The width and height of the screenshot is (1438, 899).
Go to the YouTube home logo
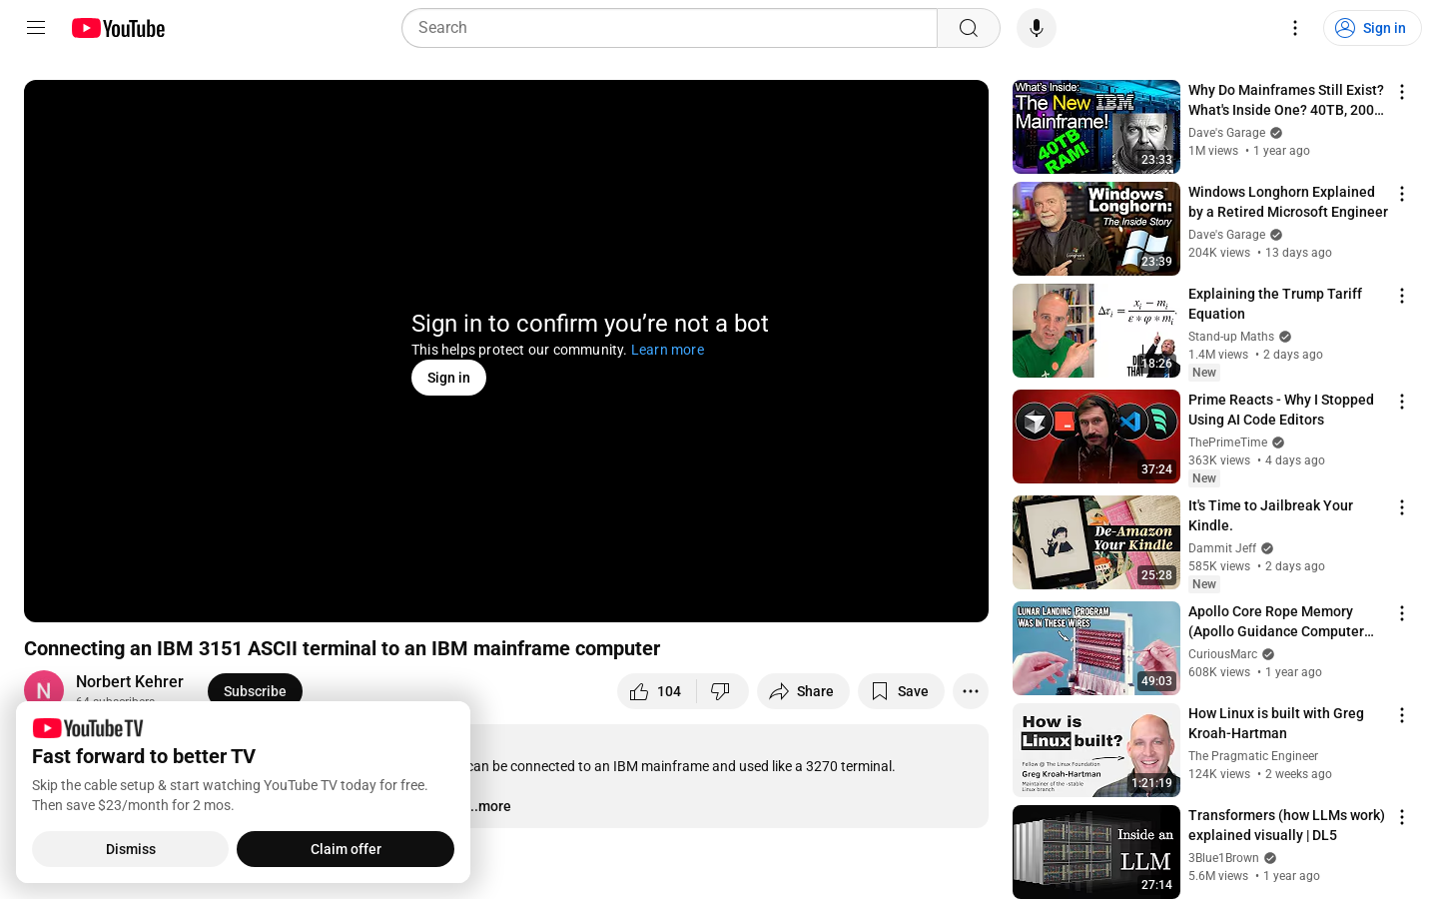[x=118, y=28]
